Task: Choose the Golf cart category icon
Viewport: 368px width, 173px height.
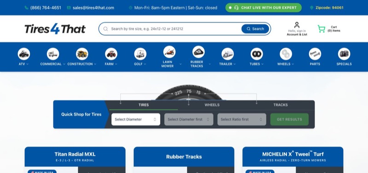Action: pyautogui.click(x=140, y=54)
